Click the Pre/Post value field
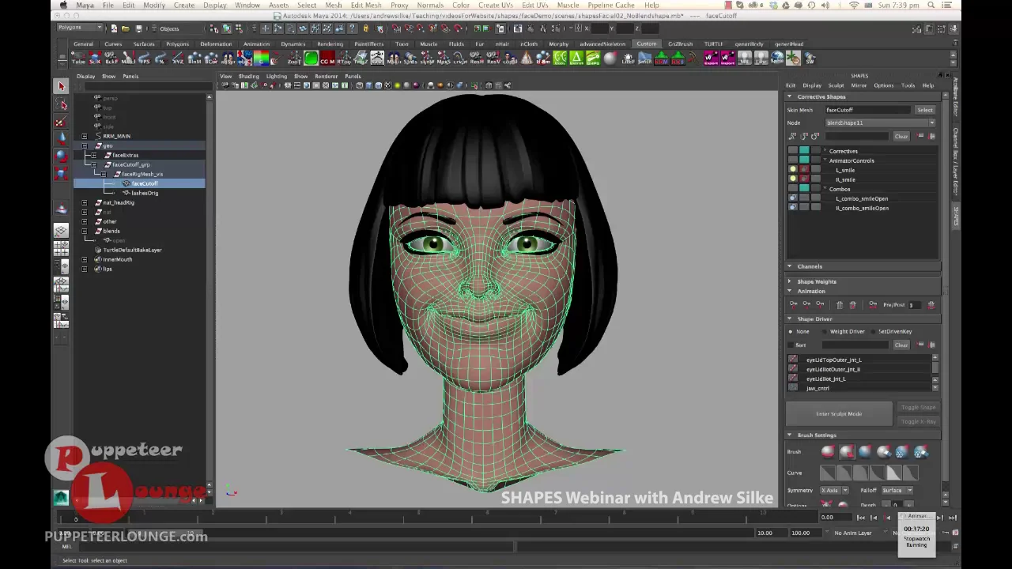This screenshot has height=569, width=1012. click(916, 304)
